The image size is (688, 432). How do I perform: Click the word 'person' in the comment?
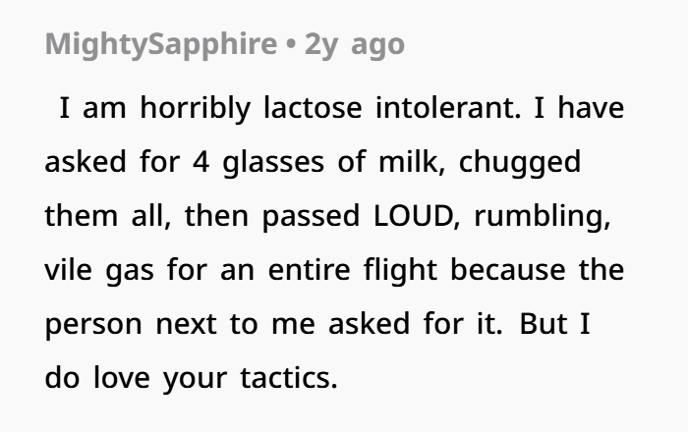[x=93, y=325]
